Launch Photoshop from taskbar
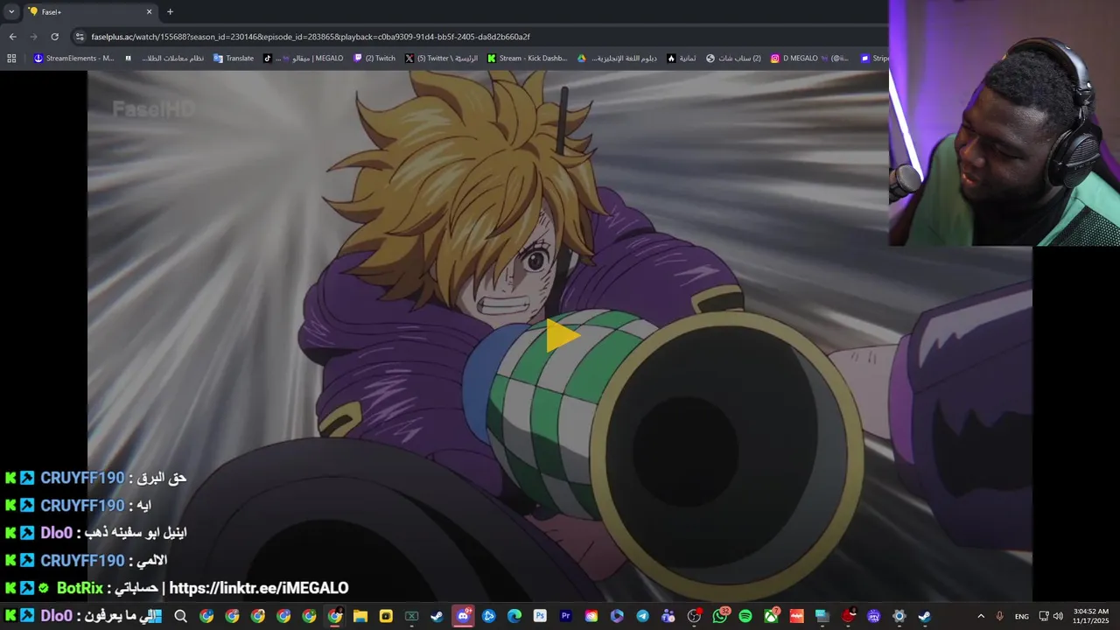This screenshot has height=630, width=1120. click(x=540, y=616)
